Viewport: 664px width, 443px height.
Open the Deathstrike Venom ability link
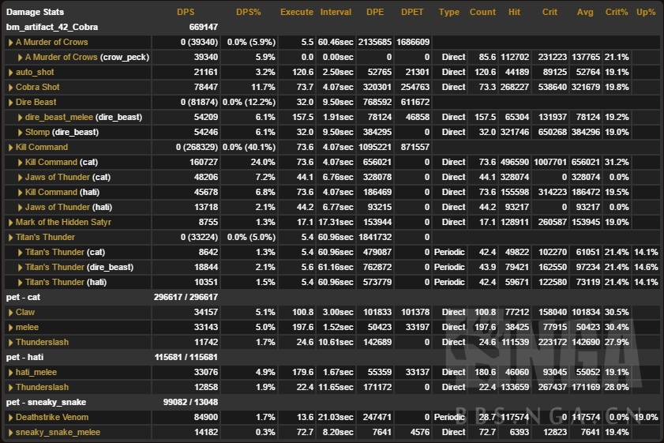click(x=52, y=417)
